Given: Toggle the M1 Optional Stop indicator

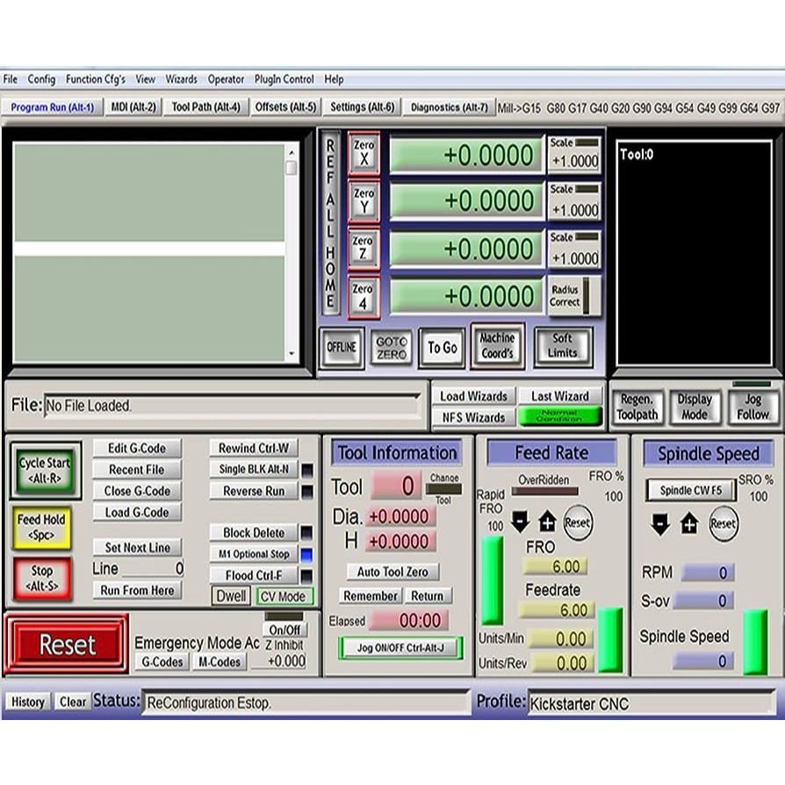Looking at the screenshot, I should tap(306, 555).
